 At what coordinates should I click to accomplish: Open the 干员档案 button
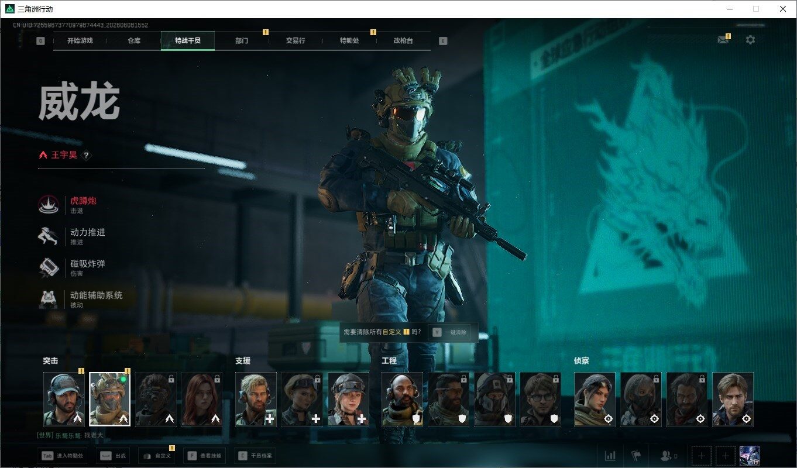click(256, 456)
